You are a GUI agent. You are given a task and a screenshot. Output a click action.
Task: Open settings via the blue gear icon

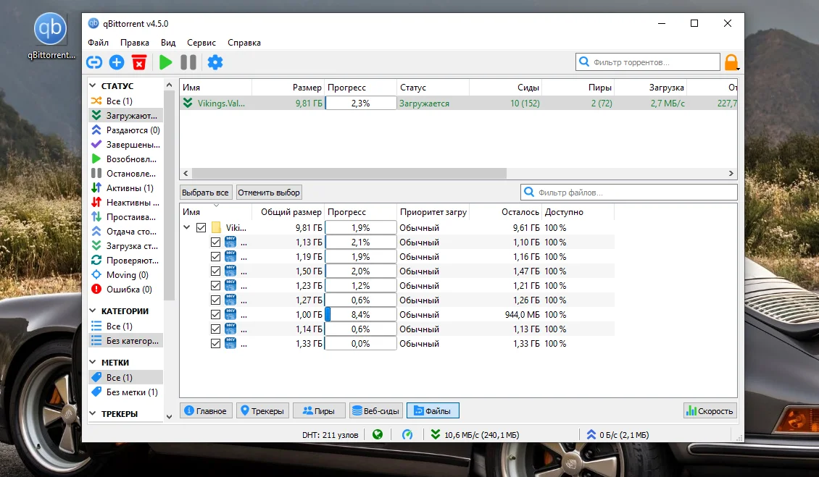coord(215,62)
